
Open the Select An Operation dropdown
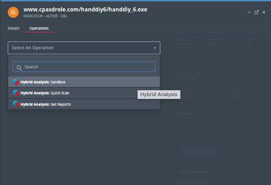pyautogui.click(x=84, y=48)
